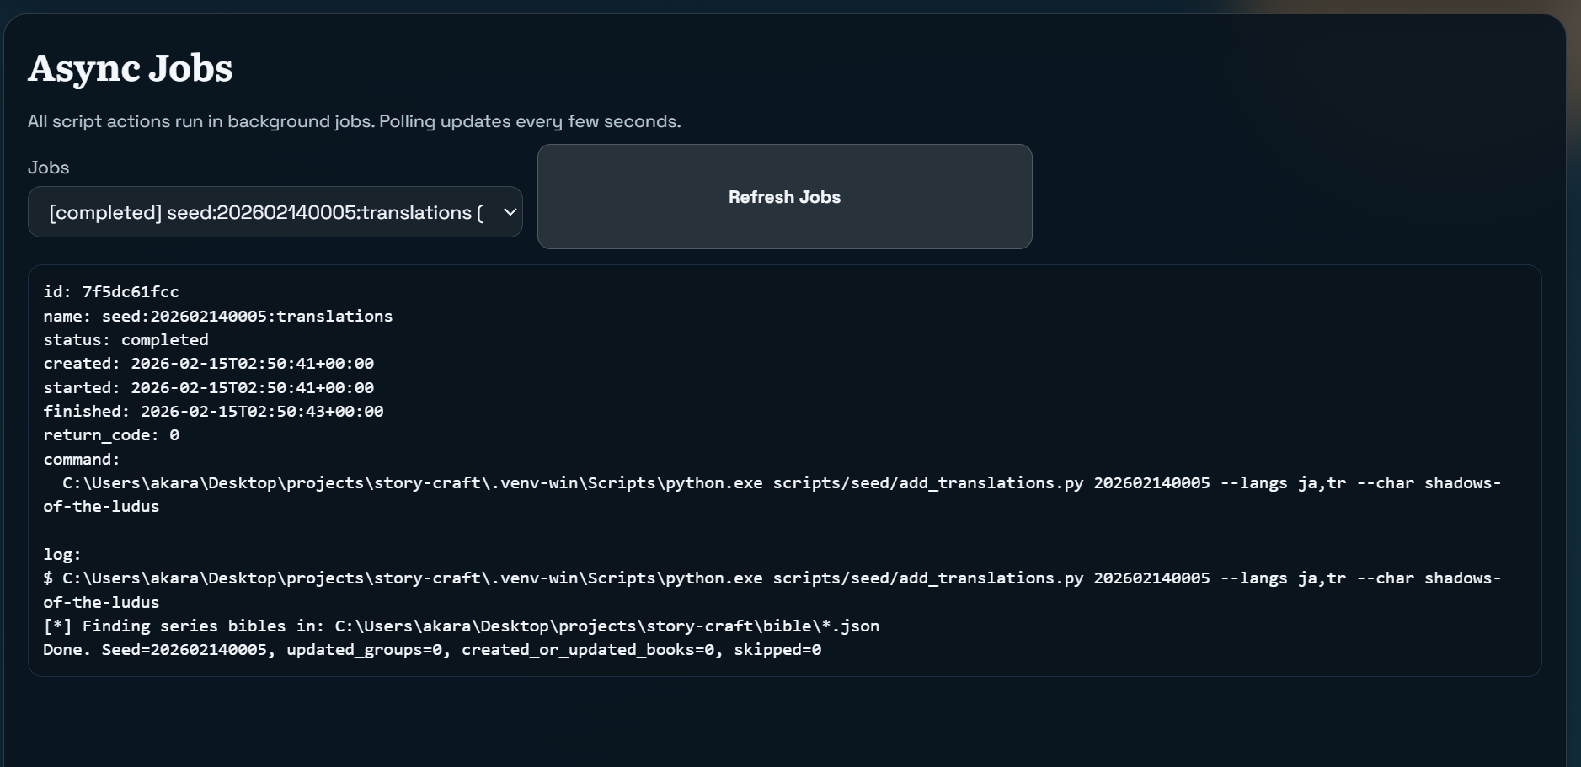Click the polling updates description text
Viewport: 1581px width, 767px height.
tap(354, 121)
